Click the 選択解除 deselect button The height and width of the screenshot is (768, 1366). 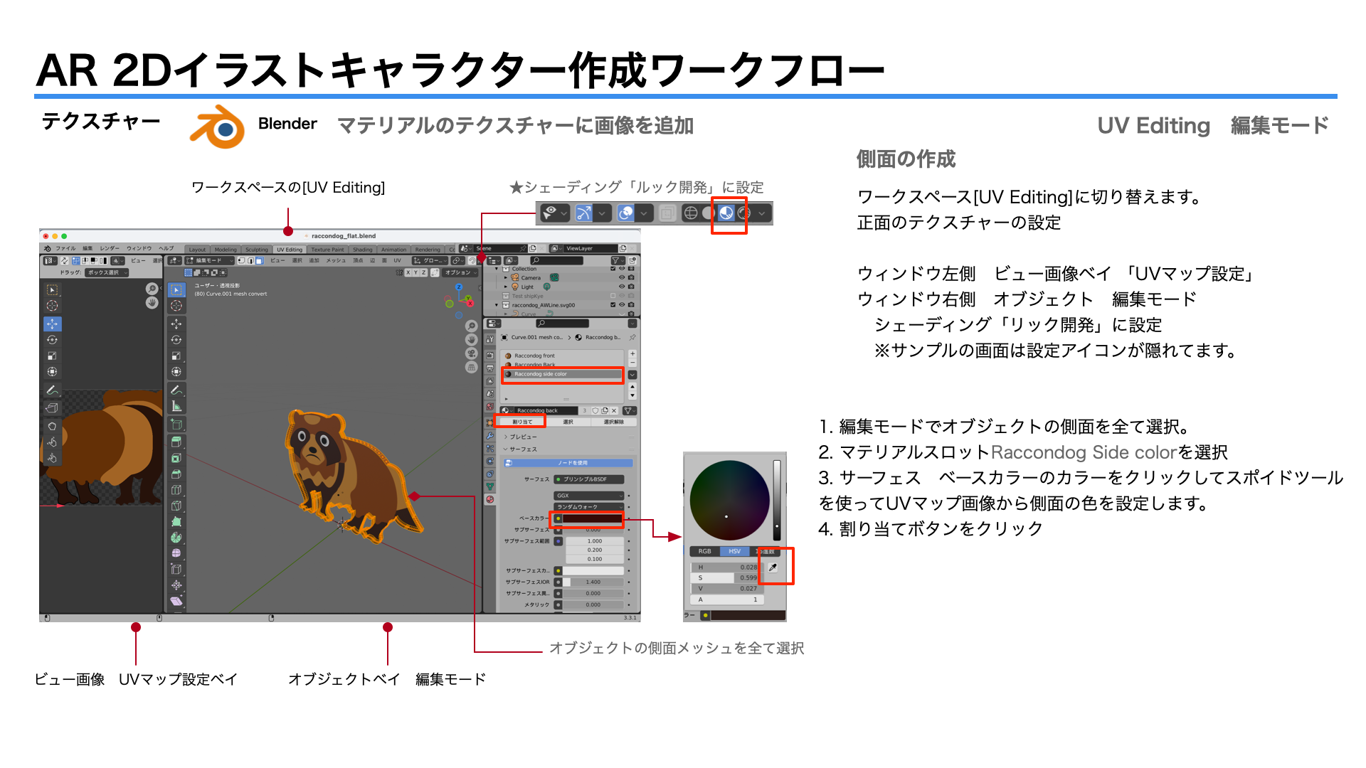[613, 422]
